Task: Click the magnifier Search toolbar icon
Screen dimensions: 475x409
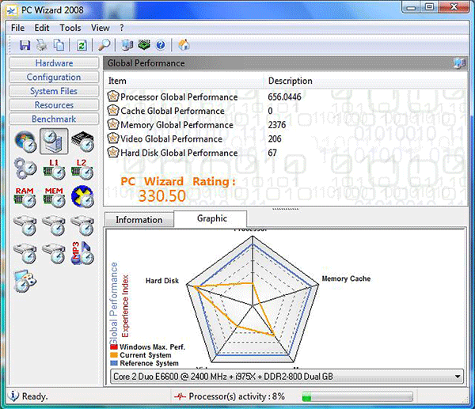Action: click(104, 45)
